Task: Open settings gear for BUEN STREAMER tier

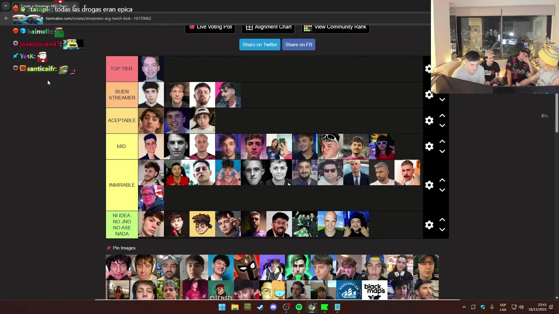Action: click(x=429, y=95)
